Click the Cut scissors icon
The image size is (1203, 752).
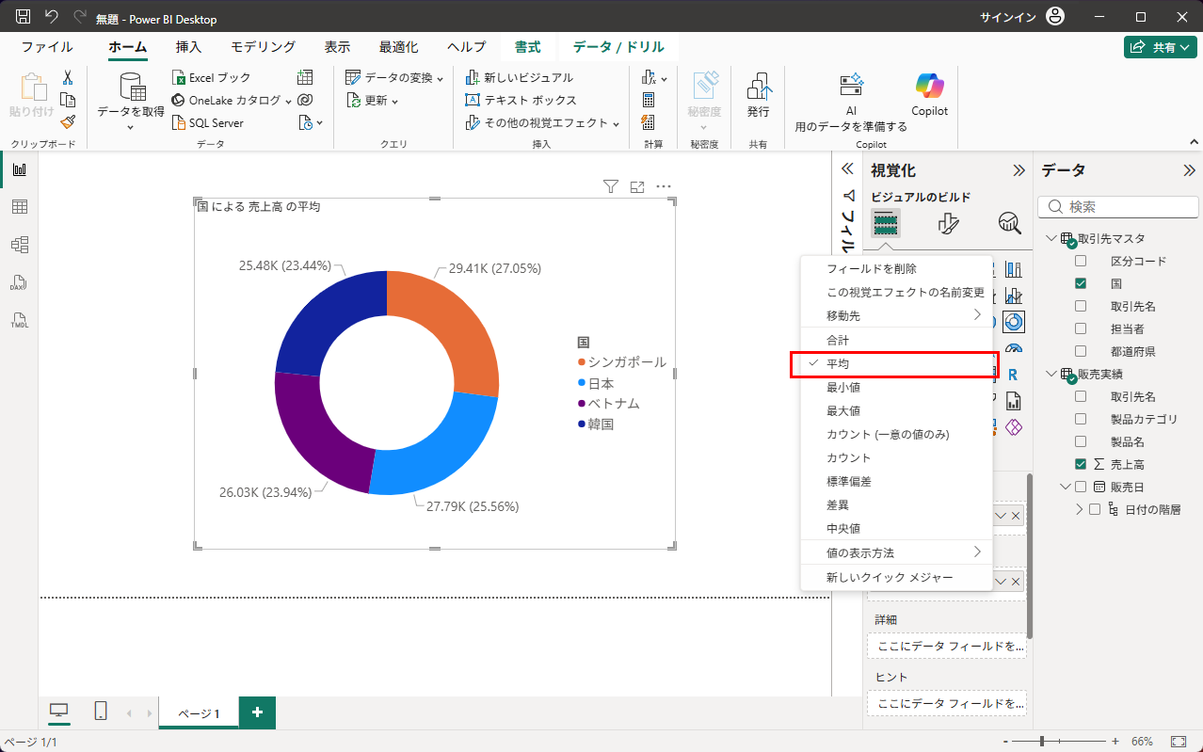click(x=68, y=77)
